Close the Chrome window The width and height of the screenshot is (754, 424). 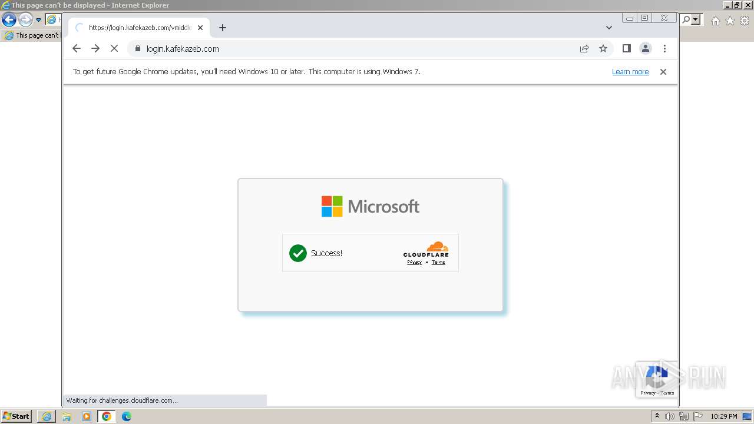click(664, 18)
